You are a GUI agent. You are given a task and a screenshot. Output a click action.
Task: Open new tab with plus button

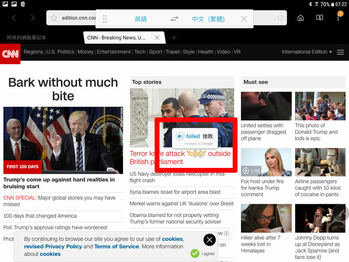[174, 37]
